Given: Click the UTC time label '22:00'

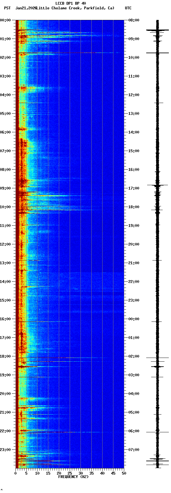Looking at the screenshot, I should (x=134, y=282).
